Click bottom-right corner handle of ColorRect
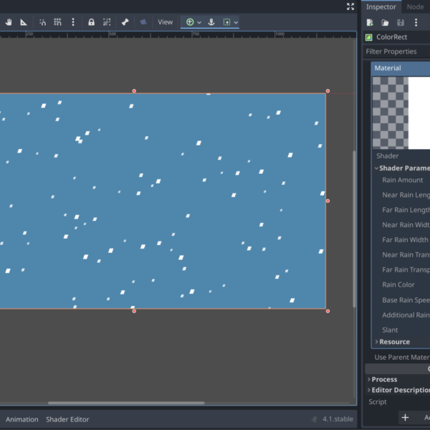Image resolution: width=430 pixels, height=430 pixels. [x=328, y=311]
